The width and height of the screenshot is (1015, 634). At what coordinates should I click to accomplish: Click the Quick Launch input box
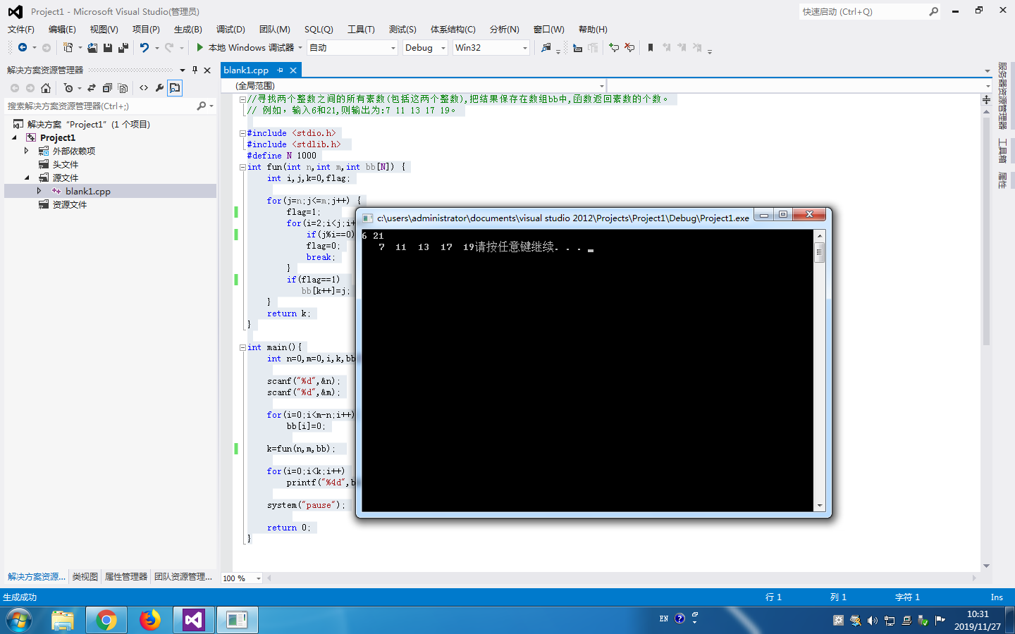[863, 11]
